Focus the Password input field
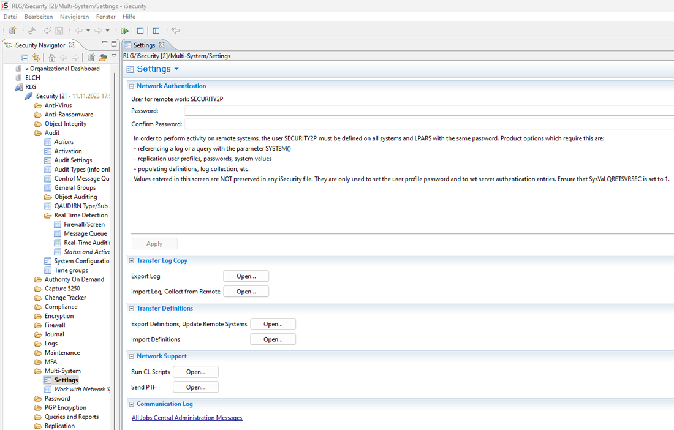 tap(430, 111)
